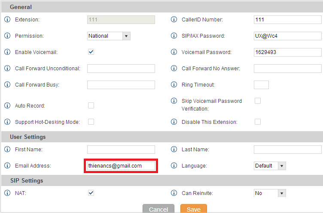Click the info icon beside Skip Voicemail Password Verification
This screenshot has height=213, width=323.
point(174,101)
